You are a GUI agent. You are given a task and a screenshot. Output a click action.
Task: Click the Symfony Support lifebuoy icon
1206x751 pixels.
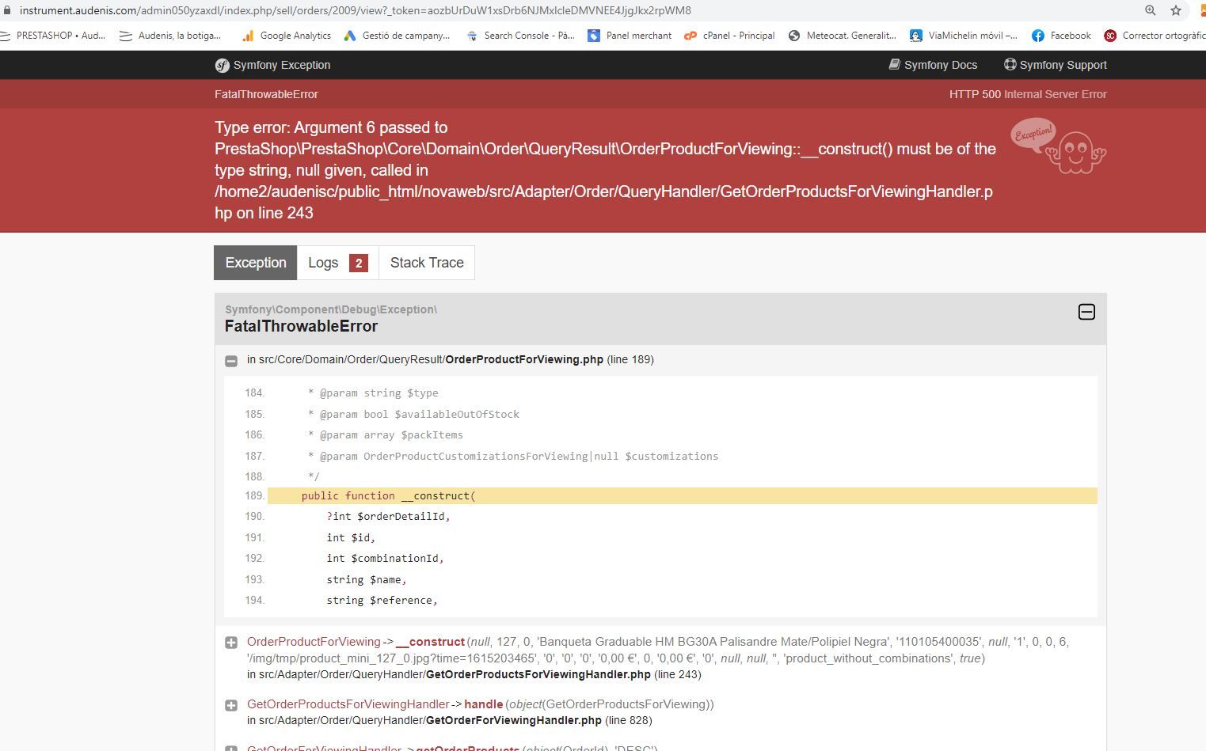click(1010, 65)
